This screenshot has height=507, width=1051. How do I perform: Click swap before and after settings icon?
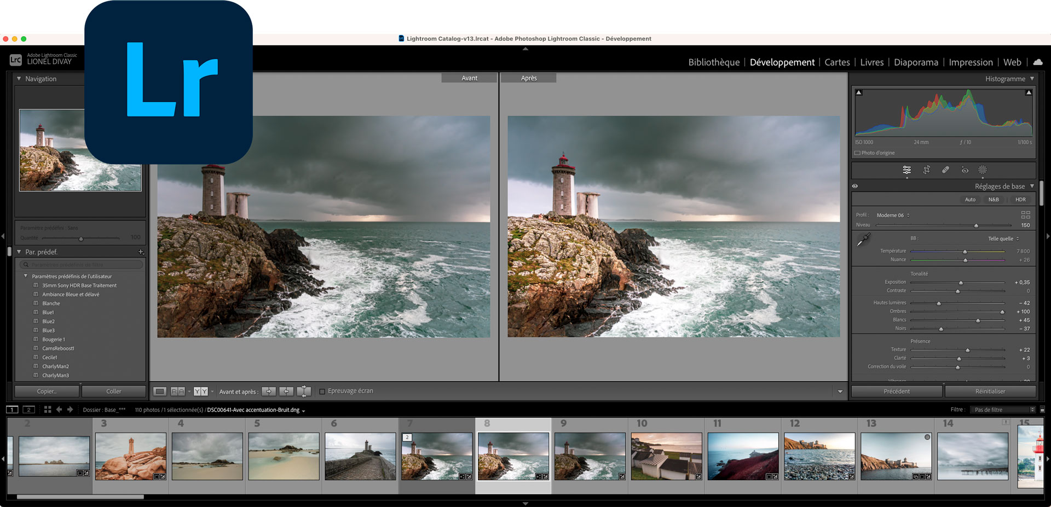[304, 392]
